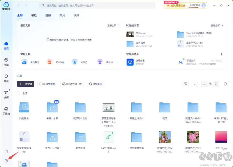Click the 8.5G/10G storage usage bar
The height and width of the screenshot is (167, 233).
(x=195, y=5)
